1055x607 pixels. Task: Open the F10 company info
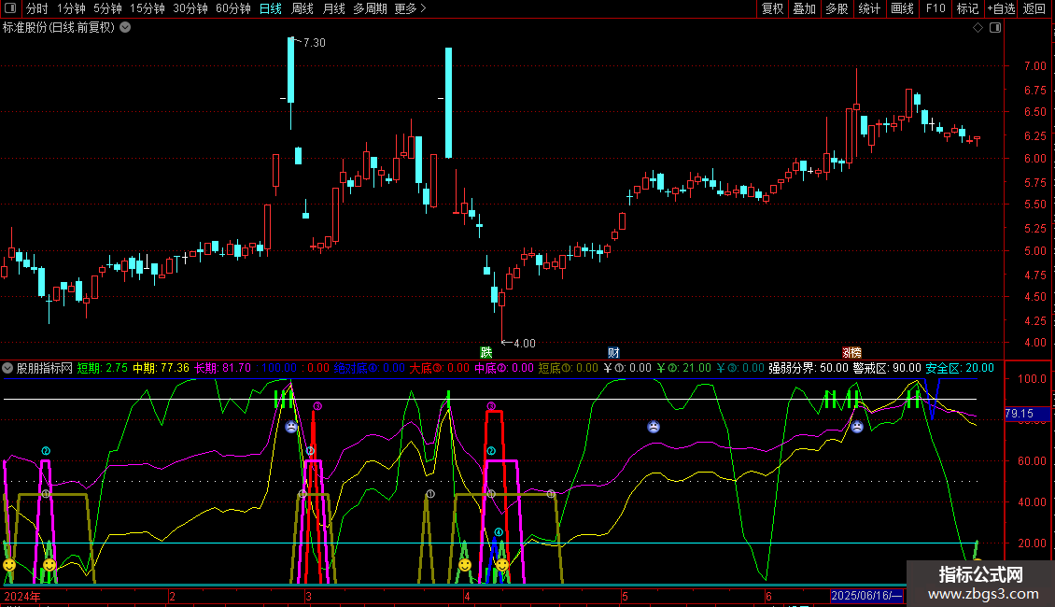pyautogui.click(x=935, y=9)
